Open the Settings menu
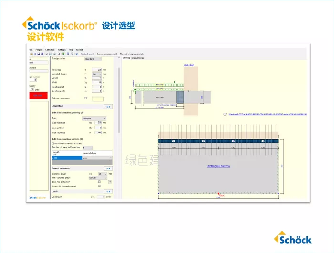Viewport: 334px width, 253px height. tap(62, 50)
